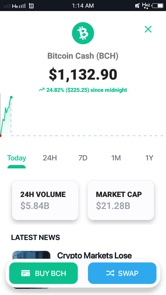This screenshot has height=295, width=166.
Task: Tap the 24H VOLUME card
Action: click(x=45, y=200)
